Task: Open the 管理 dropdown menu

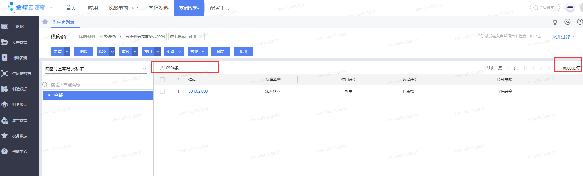Action: [197, 51]
